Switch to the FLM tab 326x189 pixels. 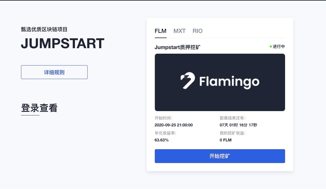click(161, 31)
